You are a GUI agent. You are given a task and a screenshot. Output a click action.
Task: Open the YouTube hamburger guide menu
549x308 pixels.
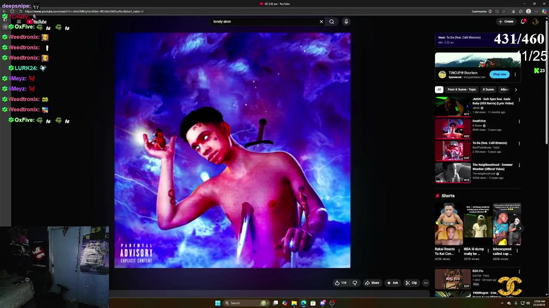coord(19,21)
